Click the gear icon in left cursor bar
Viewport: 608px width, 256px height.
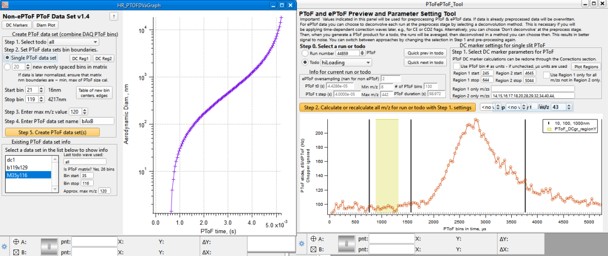pyautogui.click(x=4, y=245)
